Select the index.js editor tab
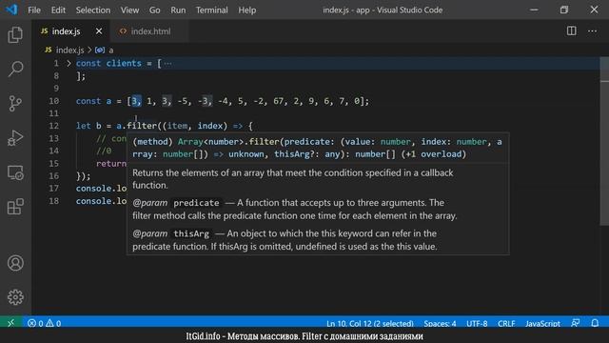 click(x=66, y=31)
